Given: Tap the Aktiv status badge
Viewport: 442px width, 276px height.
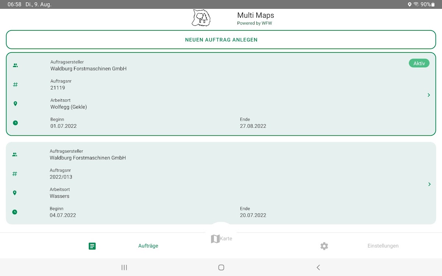Looking at the screenshot, I should coord(419,63).
